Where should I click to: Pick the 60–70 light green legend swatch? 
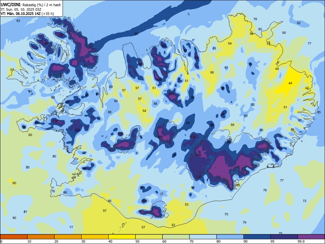pyautogui.click(x=176, y=237)
